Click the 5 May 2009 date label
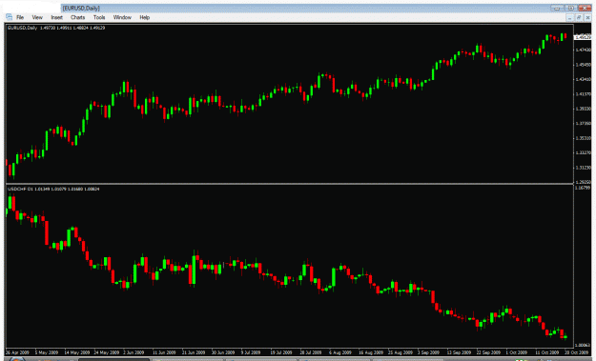This screenshot has height=361, width=596. [47, 352]
